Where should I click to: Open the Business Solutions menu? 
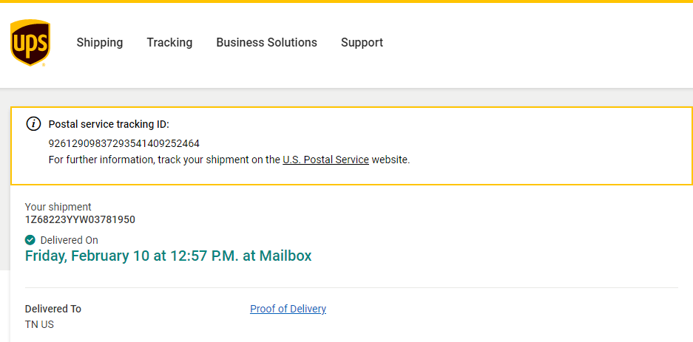[x=266, y=43]
